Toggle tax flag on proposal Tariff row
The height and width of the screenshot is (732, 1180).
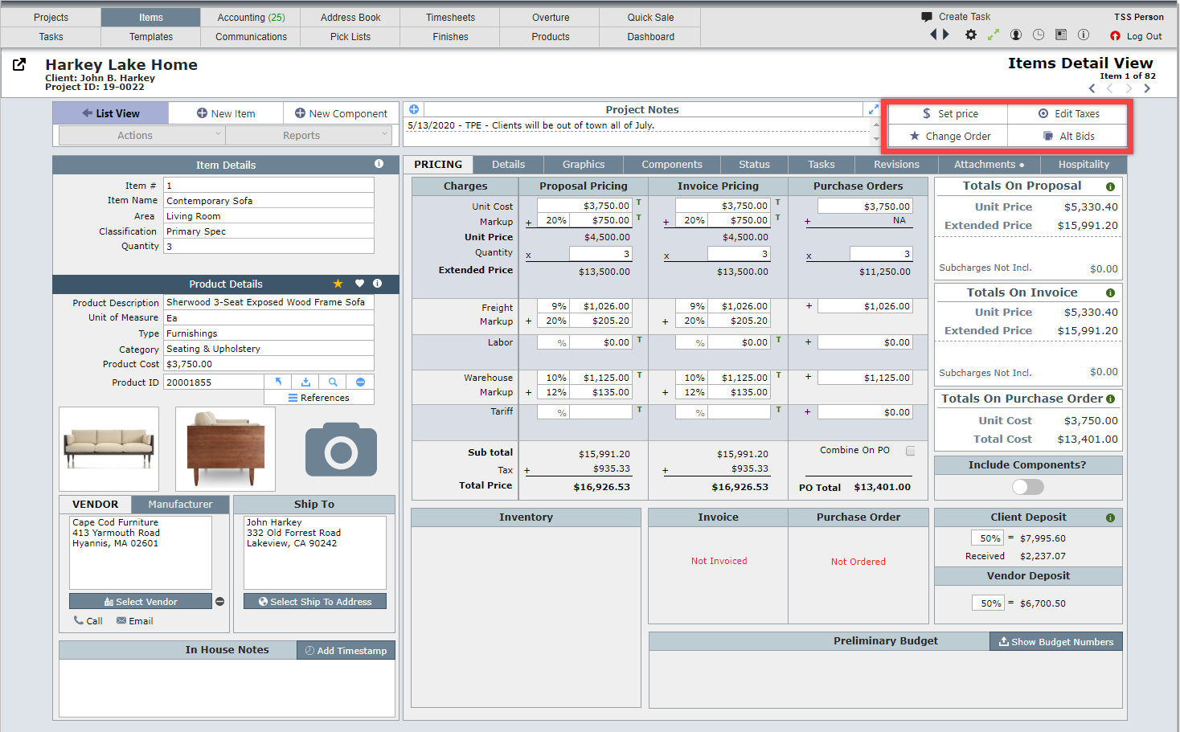639,410
